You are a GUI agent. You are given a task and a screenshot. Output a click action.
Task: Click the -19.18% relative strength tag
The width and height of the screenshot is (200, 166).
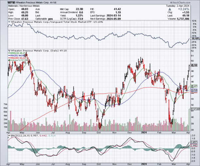click(x=194, y=39)
